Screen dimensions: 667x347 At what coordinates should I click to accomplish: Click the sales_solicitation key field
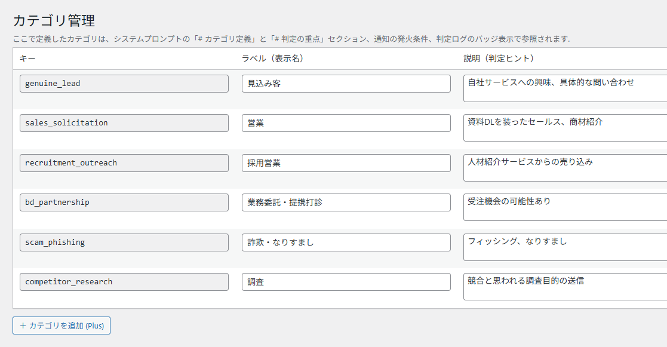(x=124, y=123)
